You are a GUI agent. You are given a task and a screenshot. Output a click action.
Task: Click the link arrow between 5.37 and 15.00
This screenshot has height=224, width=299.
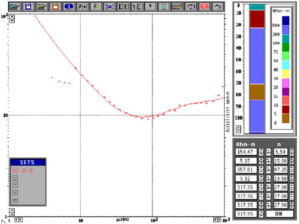coord(269,160)
